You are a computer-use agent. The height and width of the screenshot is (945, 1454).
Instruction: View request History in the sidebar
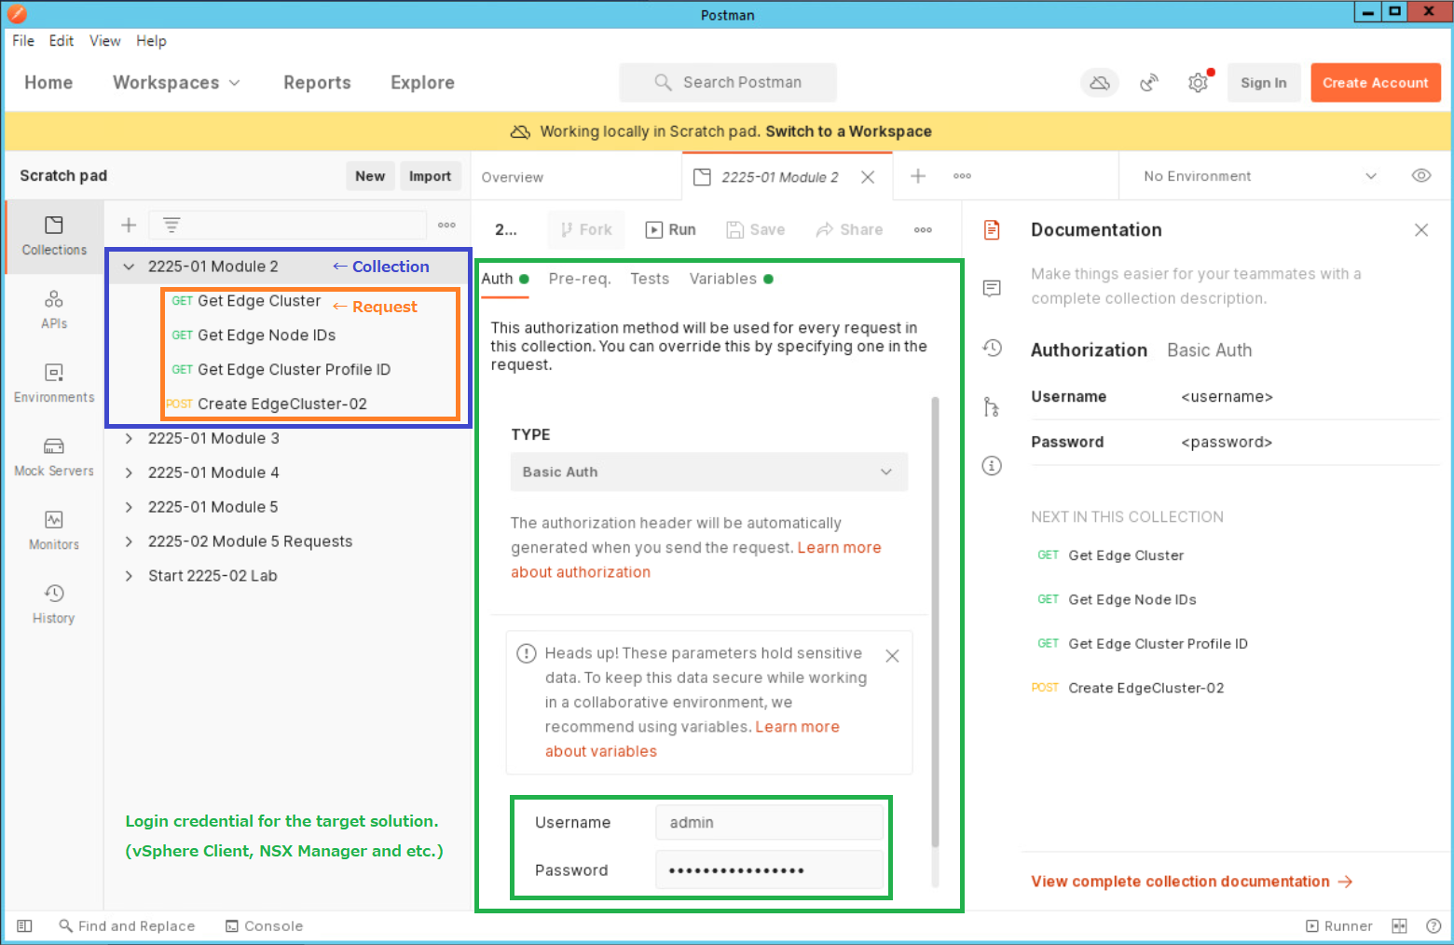[x=53, y=601]
